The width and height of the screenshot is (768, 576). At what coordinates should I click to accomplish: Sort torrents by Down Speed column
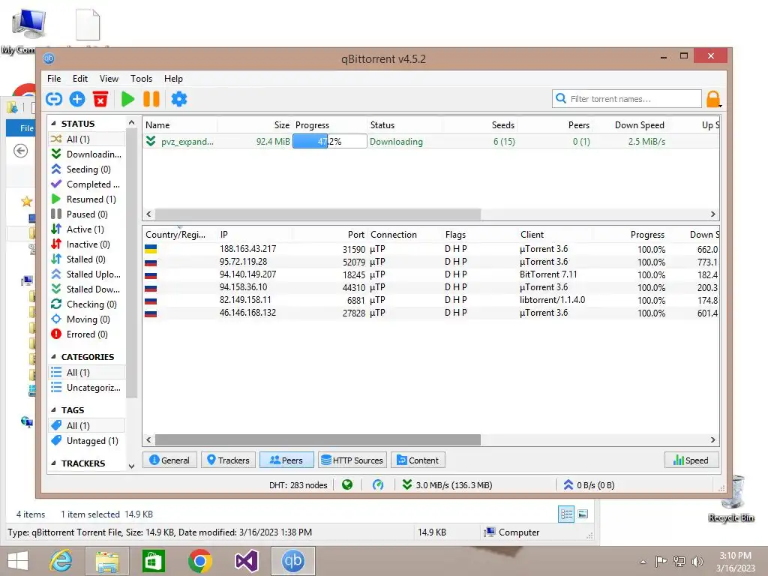(639, 125)
